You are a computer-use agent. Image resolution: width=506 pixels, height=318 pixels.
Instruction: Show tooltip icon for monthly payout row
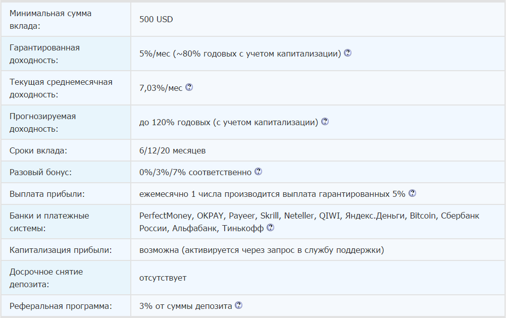(x=412, y=193)
